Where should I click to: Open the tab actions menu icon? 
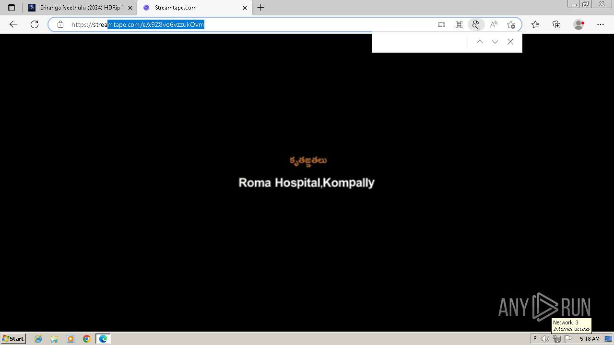click(x=12, y=8)
